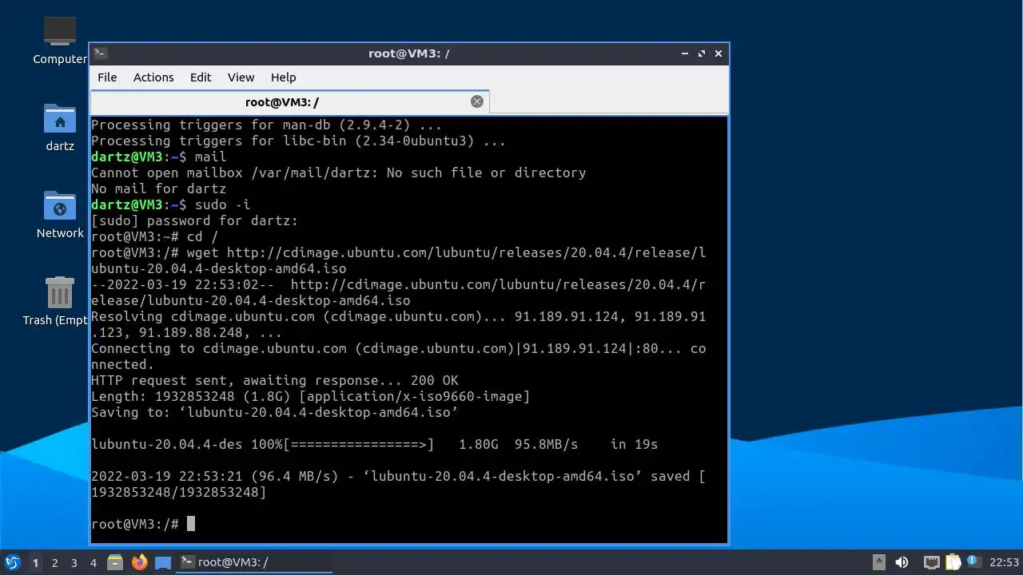Switch to workspace 3

tap(74, 562)
